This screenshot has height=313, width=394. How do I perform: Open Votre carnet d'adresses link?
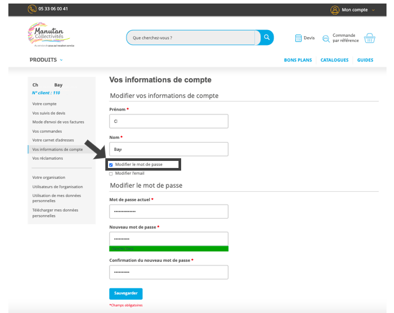[x=53, y=140]
